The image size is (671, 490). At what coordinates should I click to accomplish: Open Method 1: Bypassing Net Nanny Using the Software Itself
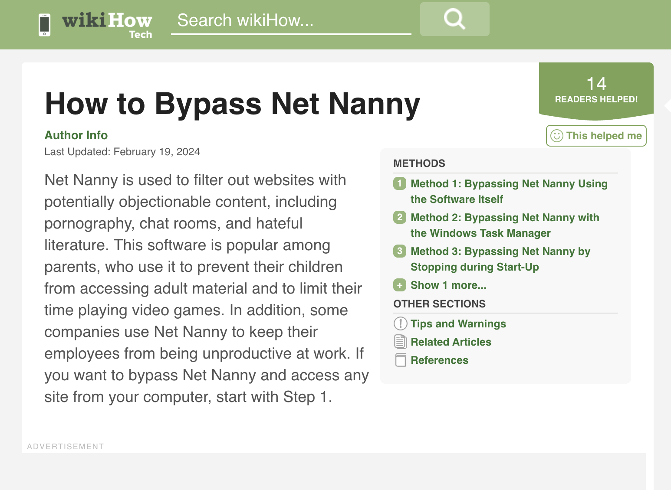click(509, 191)
